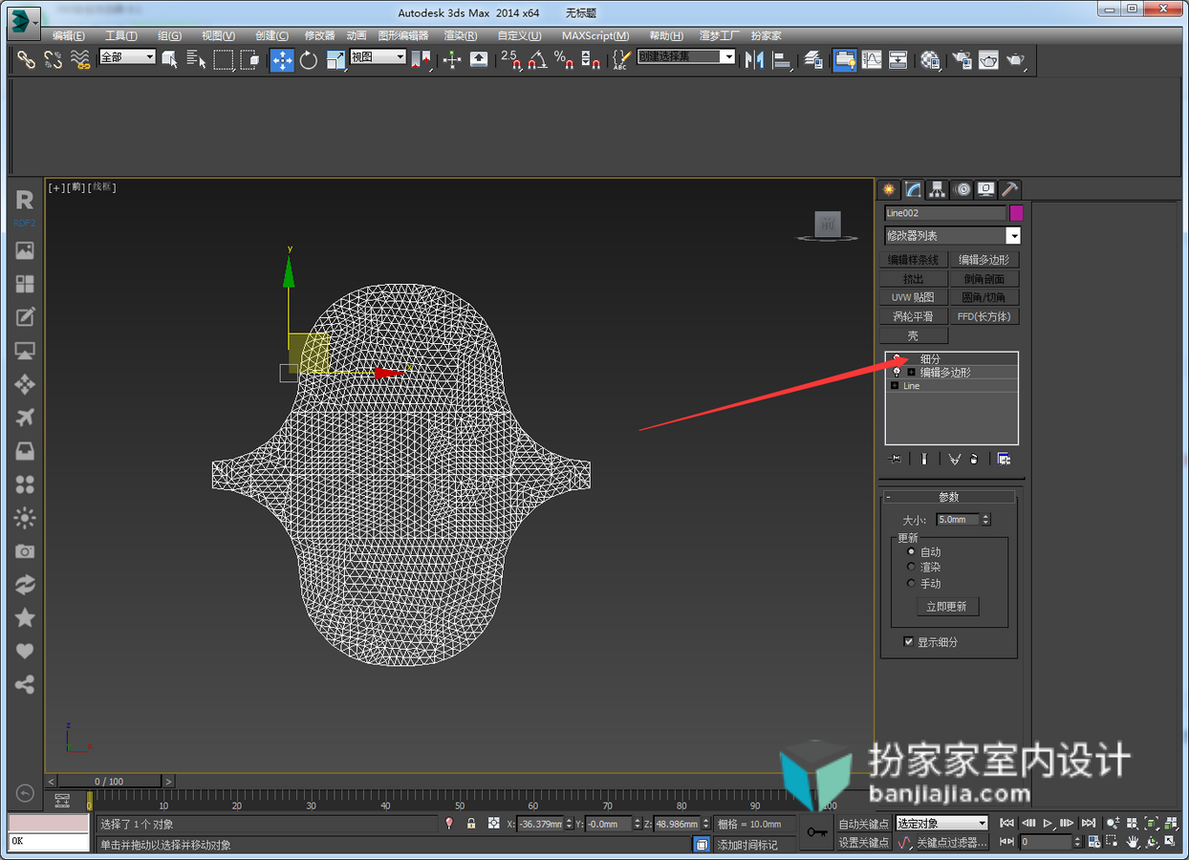Open the 视图 reference coordinate dropdown
This screenshot has width=1189, height=860.
pyautogui.click(x=378, y=57)
